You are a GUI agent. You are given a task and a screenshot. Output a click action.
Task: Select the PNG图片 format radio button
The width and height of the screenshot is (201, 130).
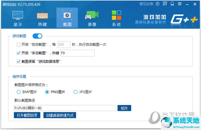[47, 92]
